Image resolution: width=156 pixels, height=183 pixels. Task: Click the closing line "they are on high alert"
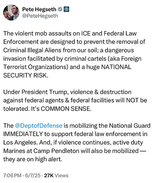tap(32, 159)
